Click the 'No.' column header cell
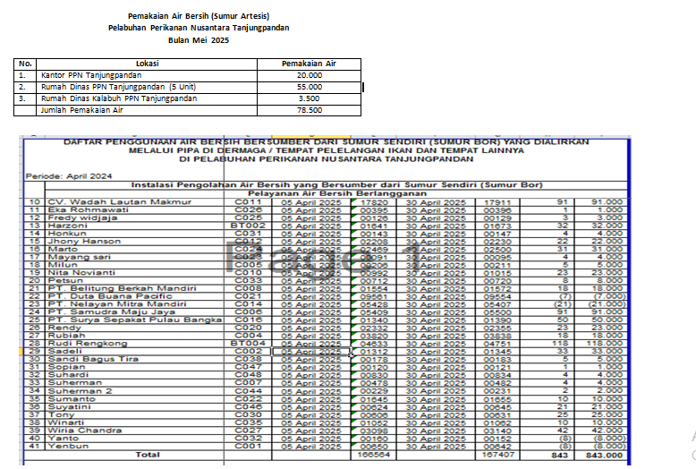Screen dimensions: 696x469 tap(25, 64)
